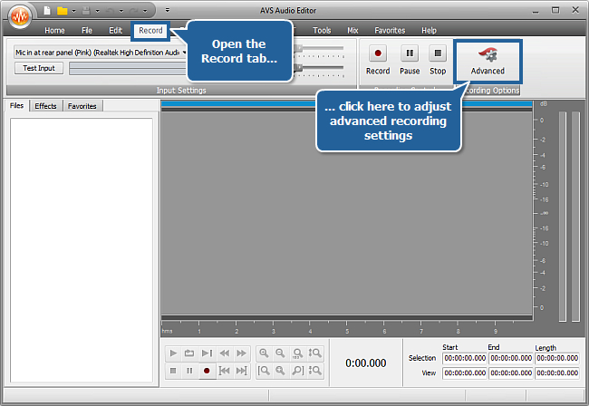Jump to the end with go-to-end button

coord(241,371)
